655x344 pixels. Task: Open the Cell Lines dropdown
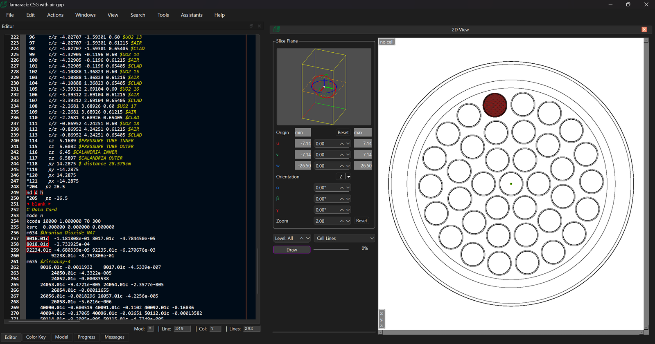coord(345,239)
